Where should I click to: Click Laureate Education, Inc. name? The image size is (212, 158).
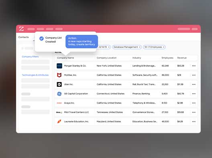[76, 122]
